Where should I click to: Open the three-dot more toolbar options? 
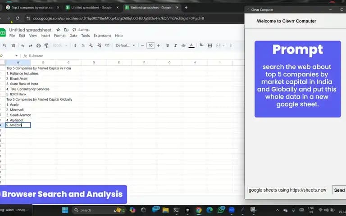(x=231, y=45)
